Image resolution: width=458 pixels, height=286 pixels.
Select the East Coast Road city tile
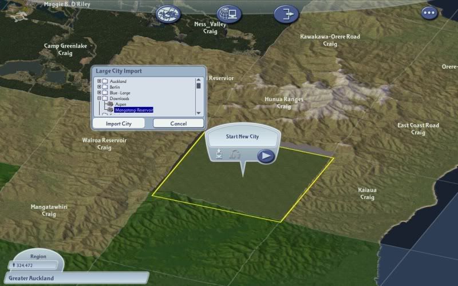[418, 129]
